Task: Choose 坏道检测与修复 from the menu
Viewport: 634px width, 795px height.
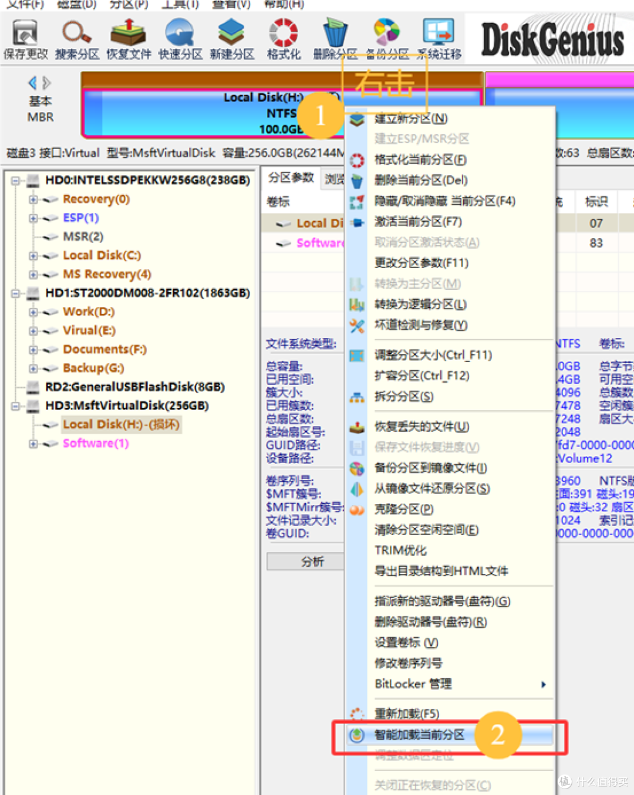Action: tap(450, 325)
